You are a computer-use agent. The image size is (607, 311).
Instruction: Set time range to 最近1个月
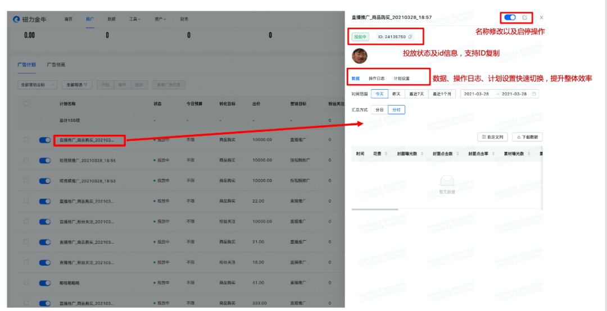coord(442,94)
